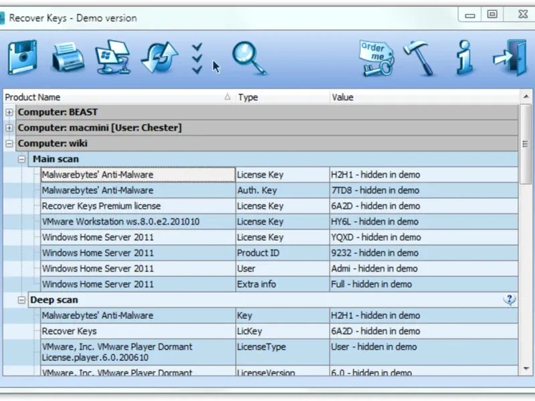The image size is (535, 401).
Task: Maximize the Recover Keys window
Action: pos(492,14)
